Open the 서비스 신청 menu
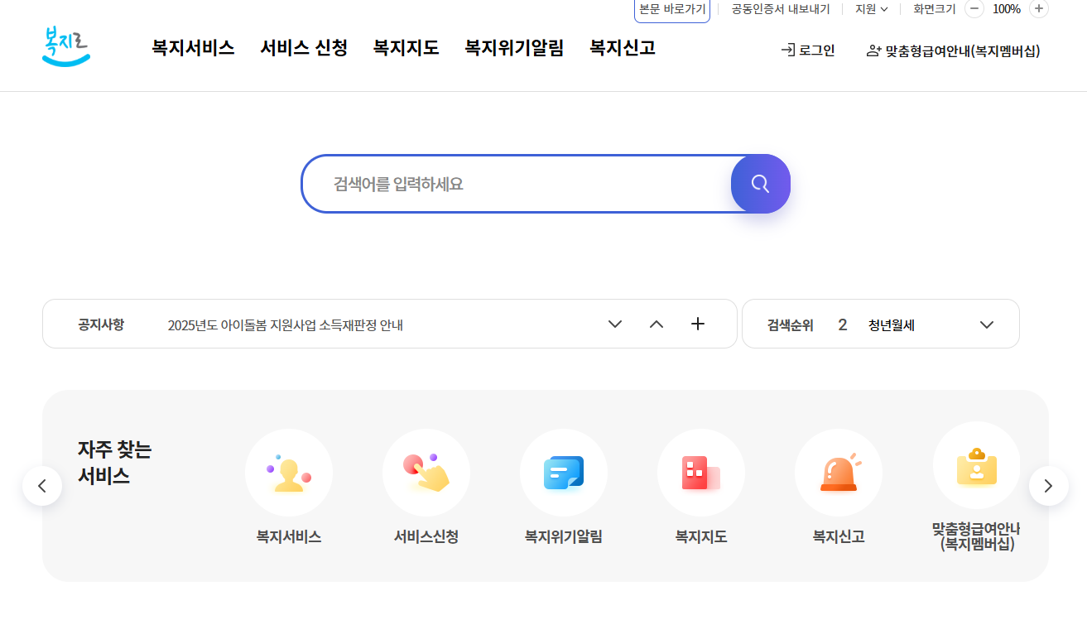The height and width of the screenshot is (620, 1087). (x=303, y=48)
